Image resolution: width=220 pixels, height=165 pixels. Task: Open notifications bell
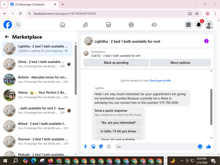coord(199,25)
